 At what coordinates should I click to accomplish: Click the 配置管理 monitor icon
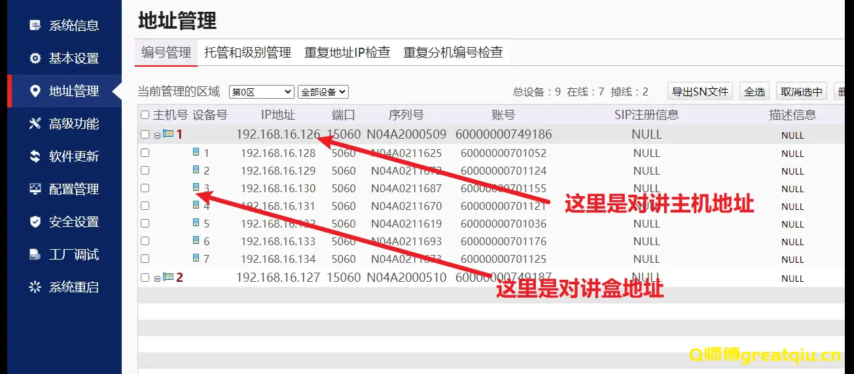click(35, 189)
